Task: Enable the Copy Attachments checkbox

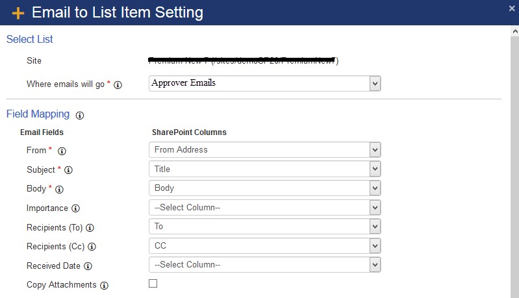Action: pyautogui.click(x=153, y=284)
